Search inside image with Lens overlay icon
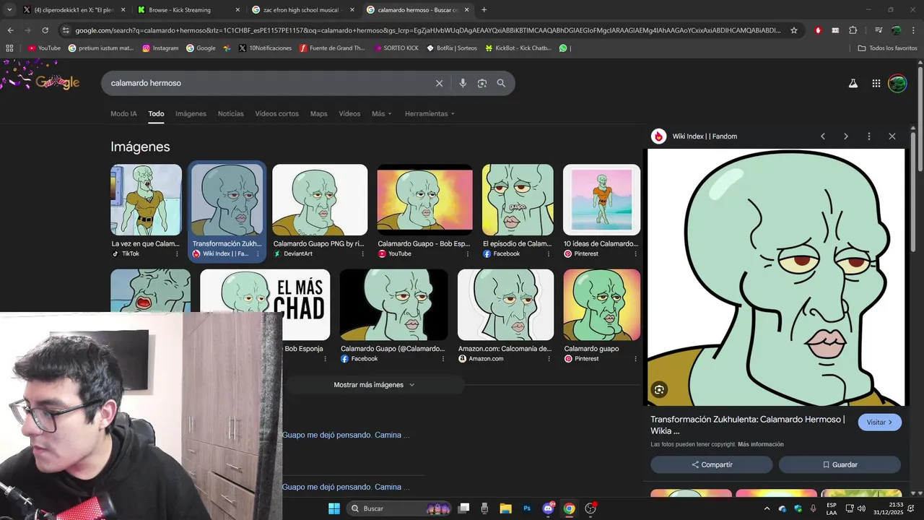Image resolution: width=924 pixels, height=520 pixels. 659,390
